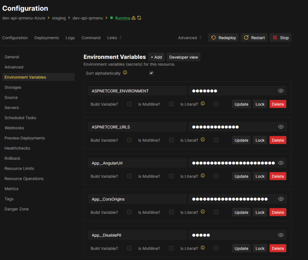
Task: Enable Is Multiline for ASPNETCORE_ENVIRONMENT
Action: click(x=171, y=104)
